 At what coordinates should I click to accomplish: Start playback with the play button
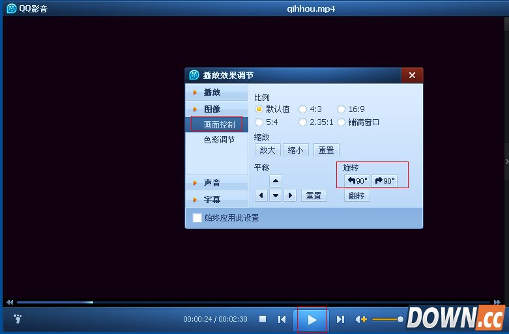(x=312, y=320)
